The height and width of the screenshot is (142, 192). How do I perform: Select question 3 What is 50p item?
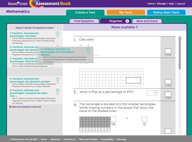(x=23, y=62)
